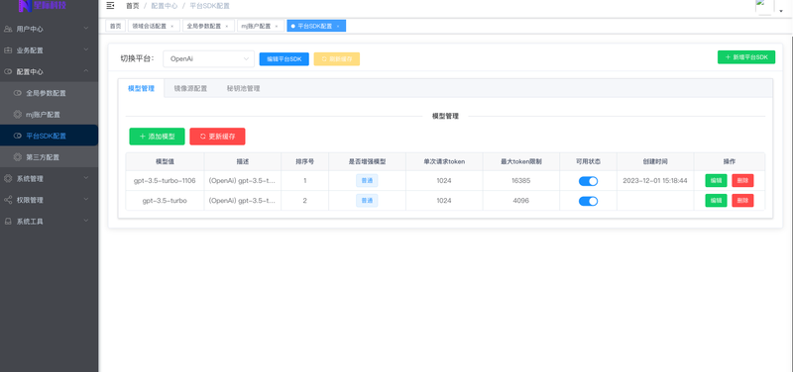Open the 切换平台 OpenAi dropdown

tap(208, 58)
